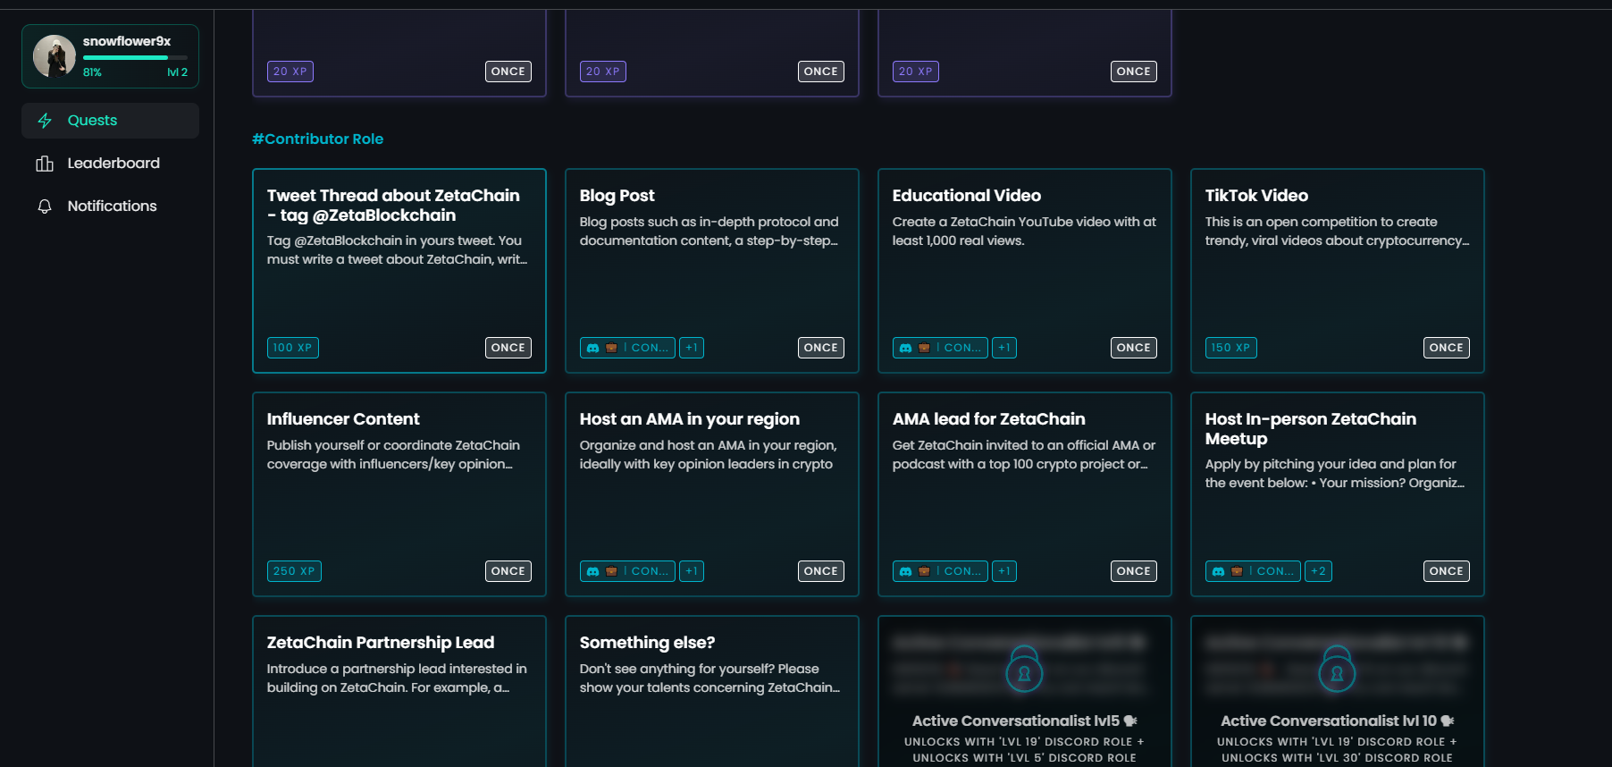
Task: Click the ONCE badge on In-person Meetup card
Action: pos(1447,571)
